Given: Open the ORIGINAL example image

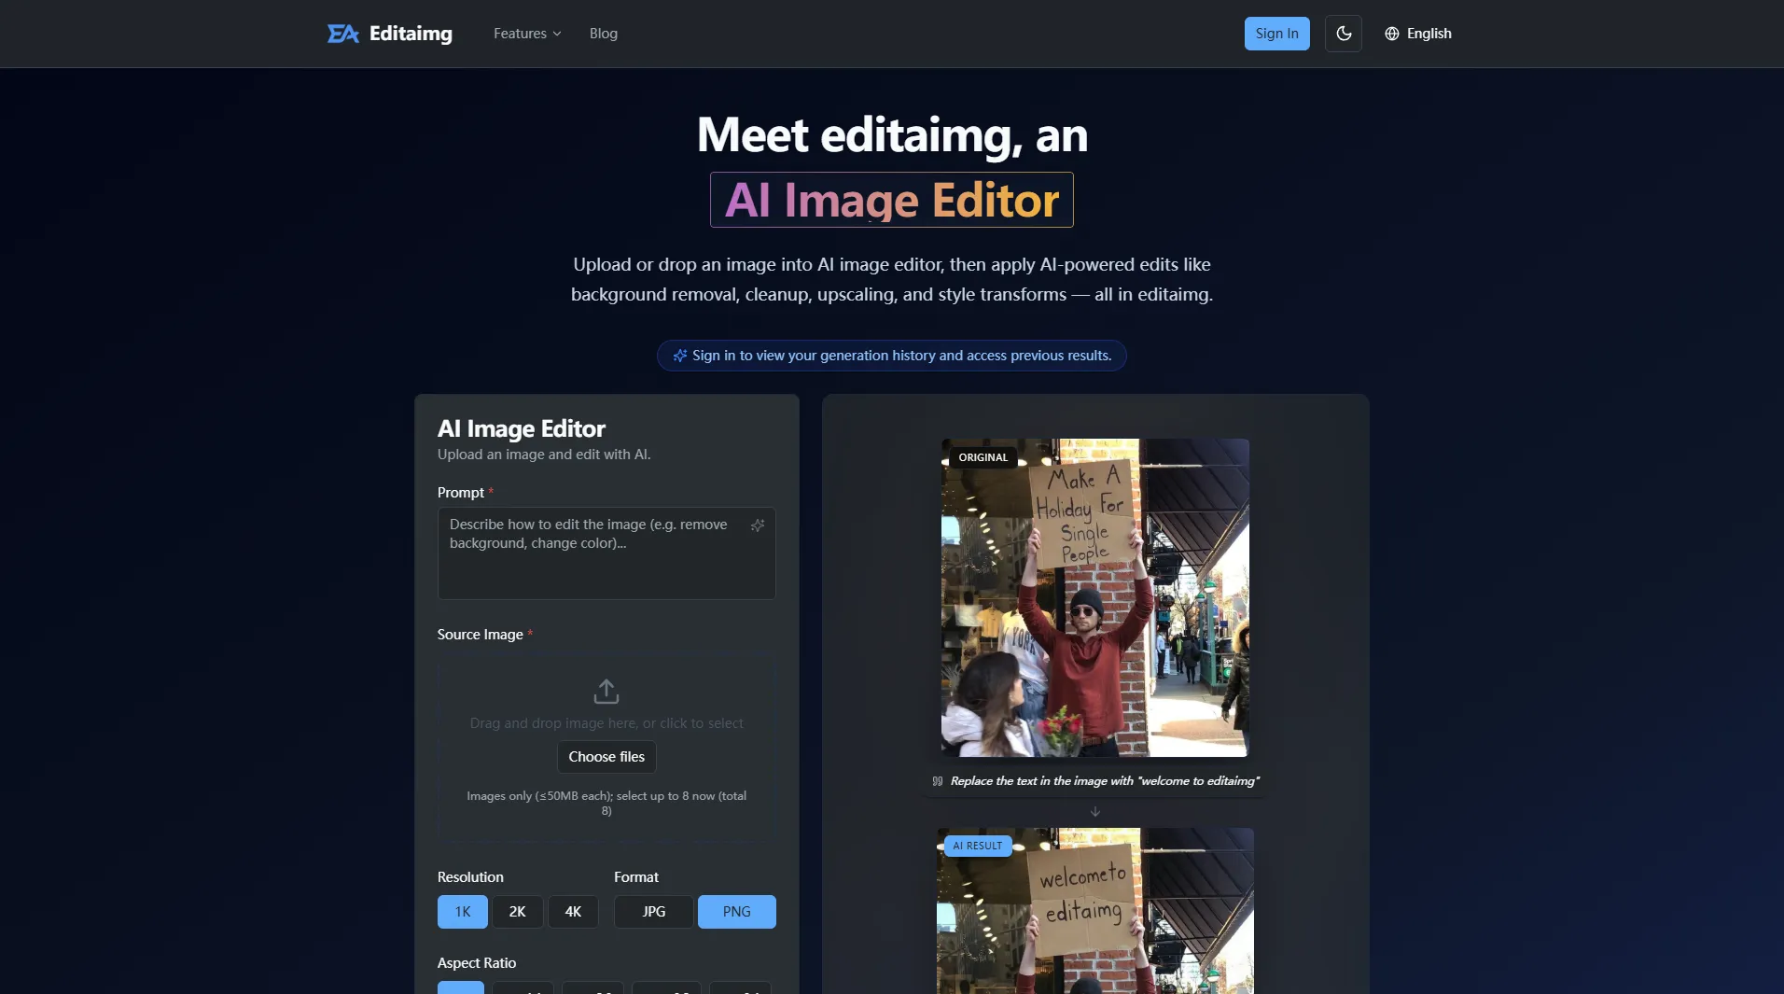Looking at the screenshot, I should click(1095, 597).
